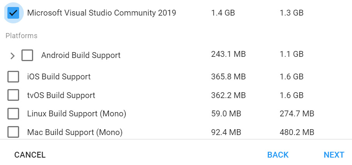The image size is (352, 165).
Task: Enable Mac Build Support (Mono) checkbox
Action: 13,132
